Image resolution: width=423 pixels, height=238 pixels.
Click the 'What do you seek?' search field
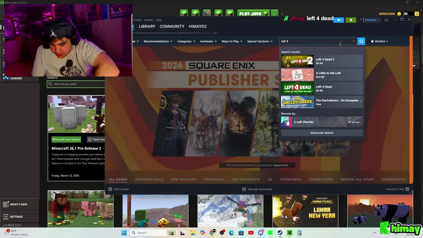coord(76,84)
